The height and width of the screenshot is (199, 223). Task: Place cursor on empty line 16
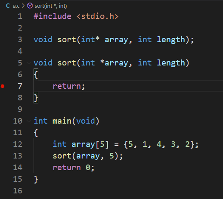pos(128,191)
